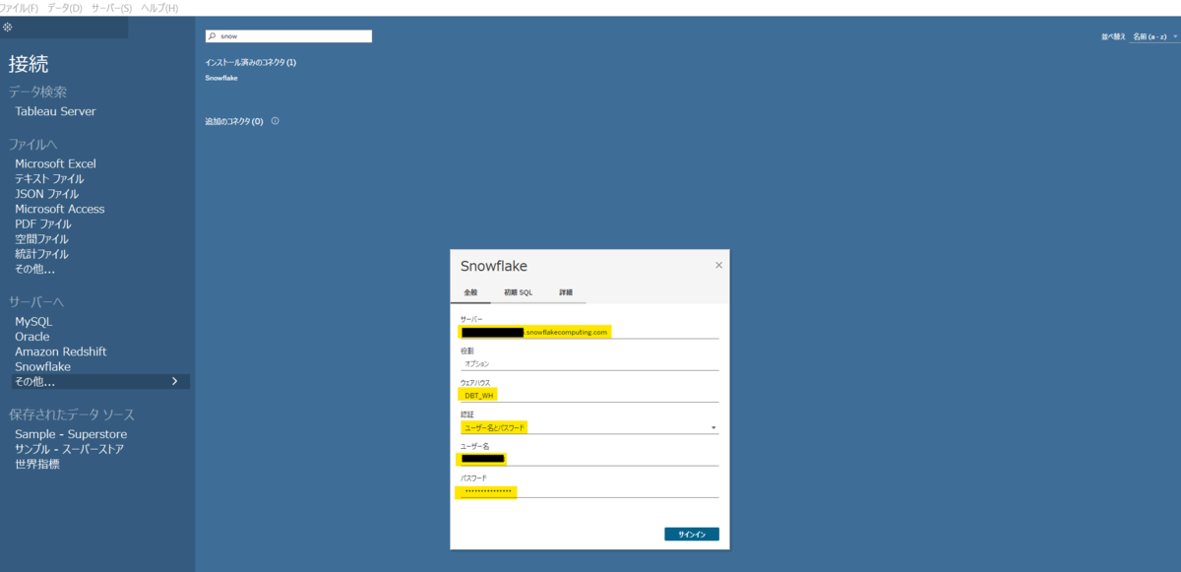Expand the その他… server list chevron
Screen dimensions: 1181x572
[175, 381]
